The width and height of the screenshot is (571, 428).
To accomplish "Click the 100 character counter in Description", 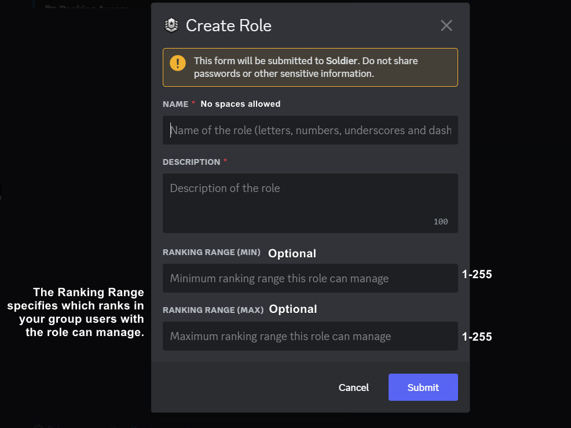I will click(441, 222).
